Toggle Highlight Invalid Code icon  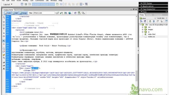tap(4, 44)
